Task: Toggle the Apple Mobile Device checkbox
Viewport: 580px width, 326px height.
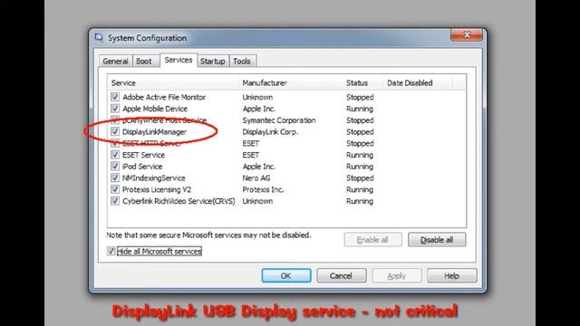Action: [x=115, y=109]
